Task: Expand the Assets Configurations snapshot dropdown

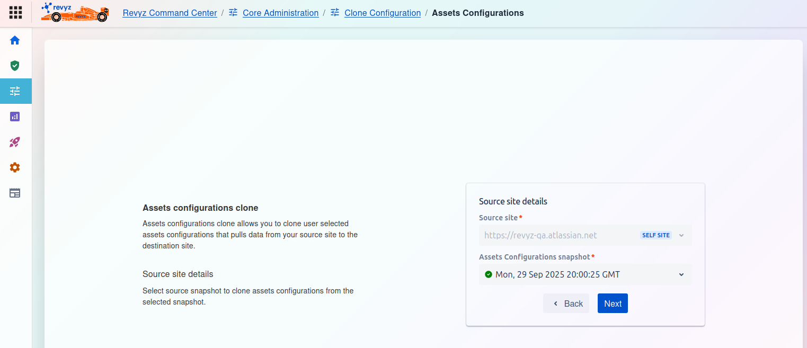Action: pos(584,274)
